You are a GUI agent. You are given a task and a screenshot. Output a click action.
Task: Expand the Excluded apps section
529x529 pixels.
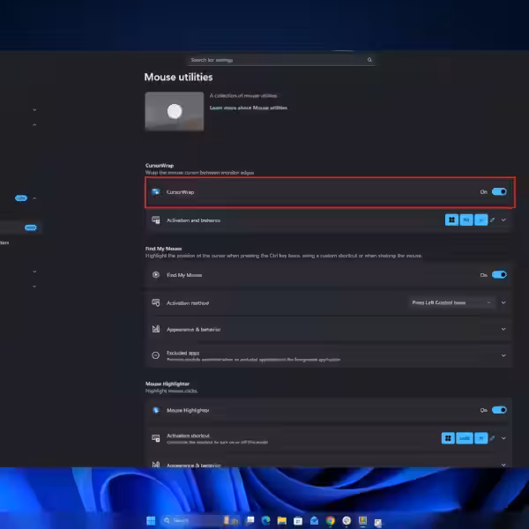(503, 356)
